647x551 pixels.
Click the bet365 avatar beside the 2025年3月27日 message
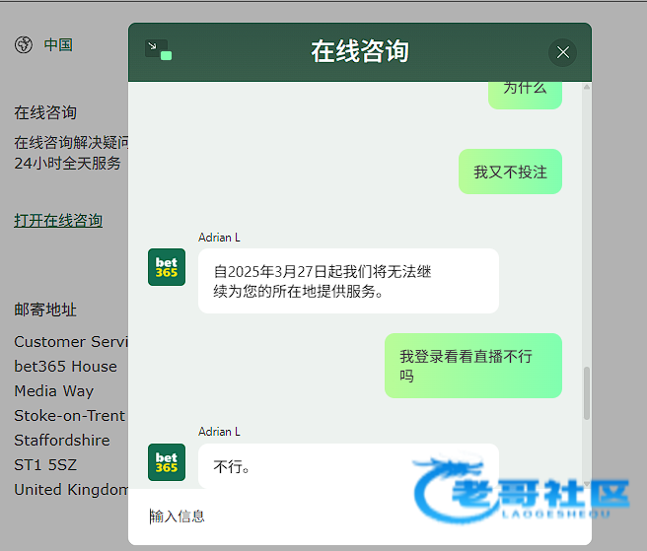(167, 267)
